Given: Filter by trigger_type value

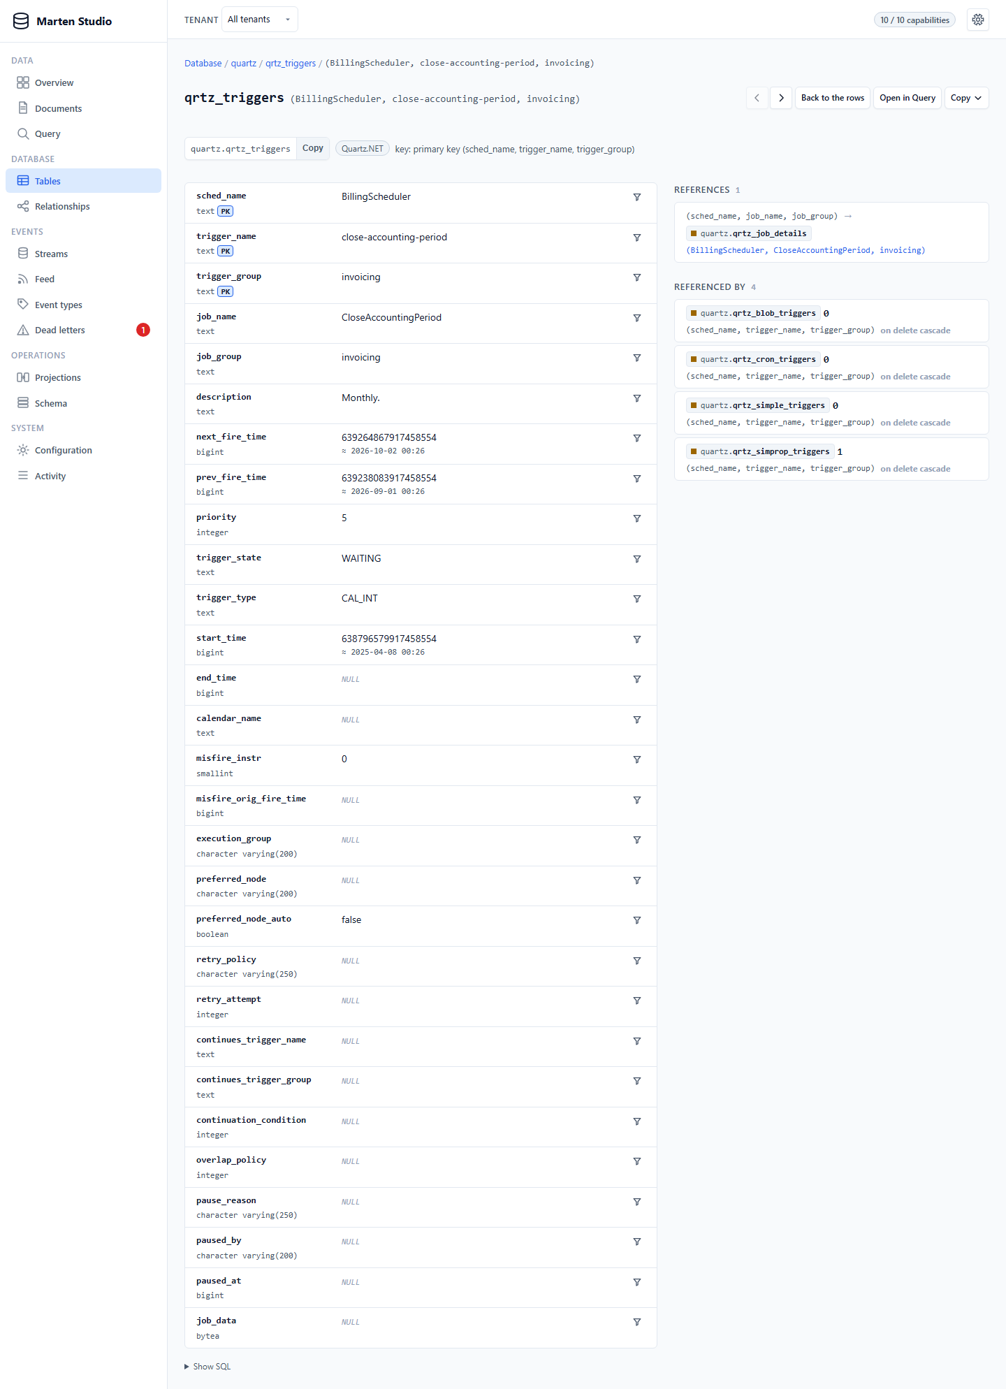Looking at the screenshot, I should click(x=637, y=599).
